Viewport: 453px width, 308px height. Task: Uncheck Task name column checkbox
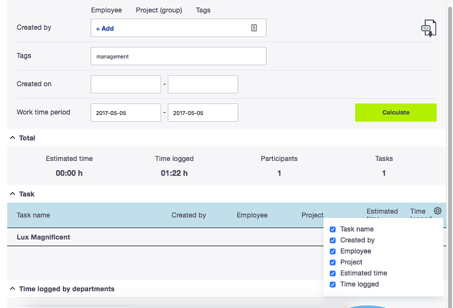click(333, 230)
